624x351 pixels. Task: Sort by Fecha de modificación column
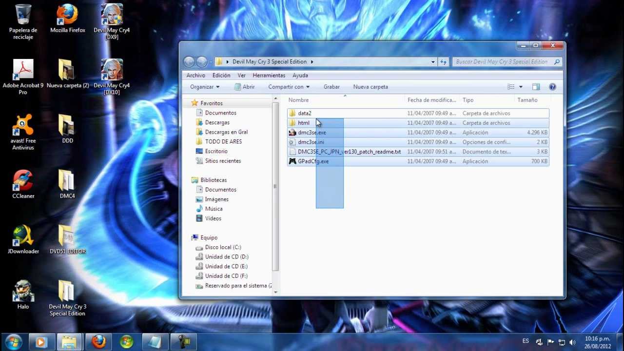point(432,100)
